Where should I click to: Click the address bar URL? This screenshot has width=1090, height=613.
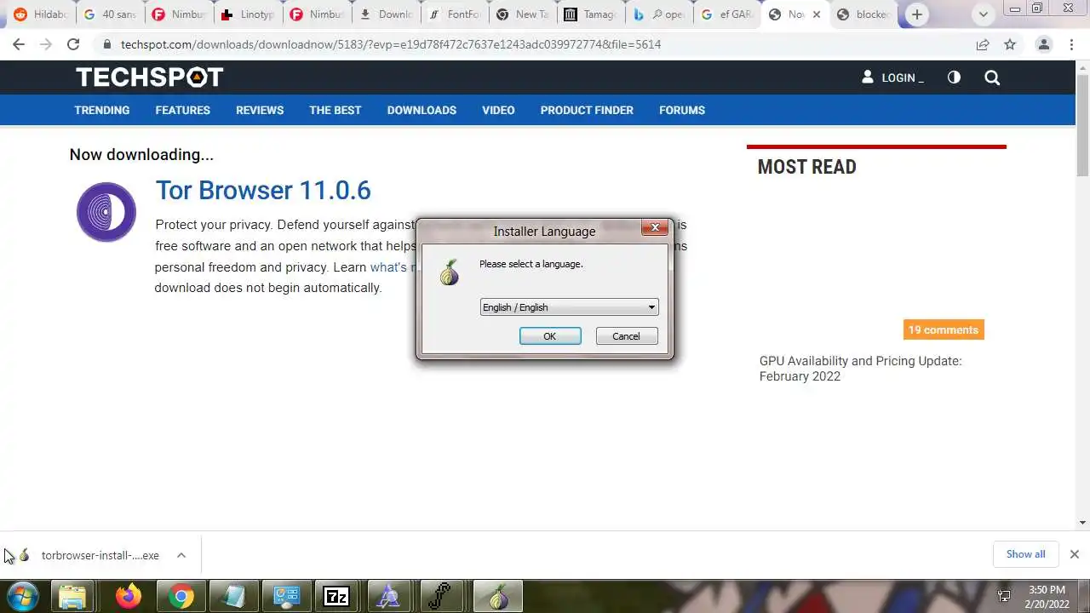391,44
